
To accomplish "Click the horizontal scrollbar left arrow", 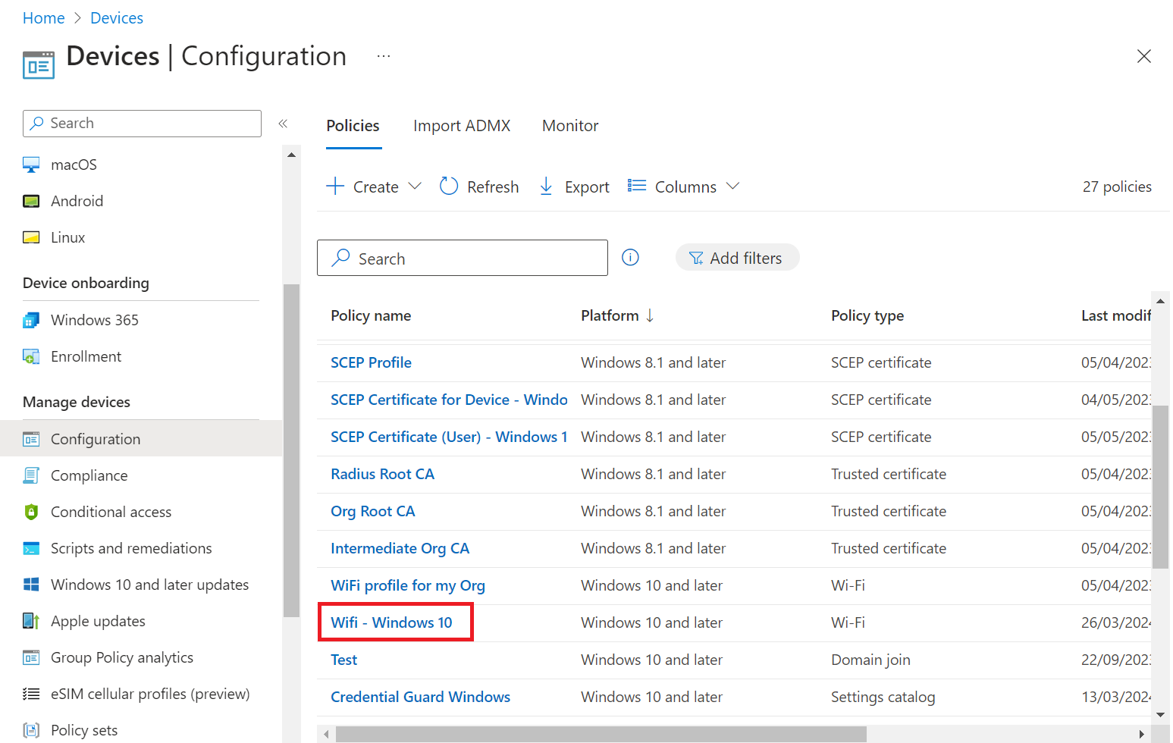I will [x=326, y=734].
